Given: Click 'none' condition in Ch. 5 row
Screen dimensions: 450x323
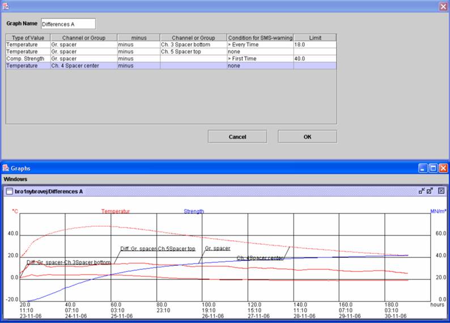Looking at the screenshot, I should (x=260, y=52).
